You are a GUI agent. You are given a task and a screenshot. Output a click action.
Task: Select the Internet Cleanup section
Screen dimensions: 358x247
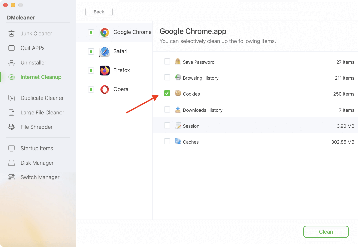[x=41, y=77]
